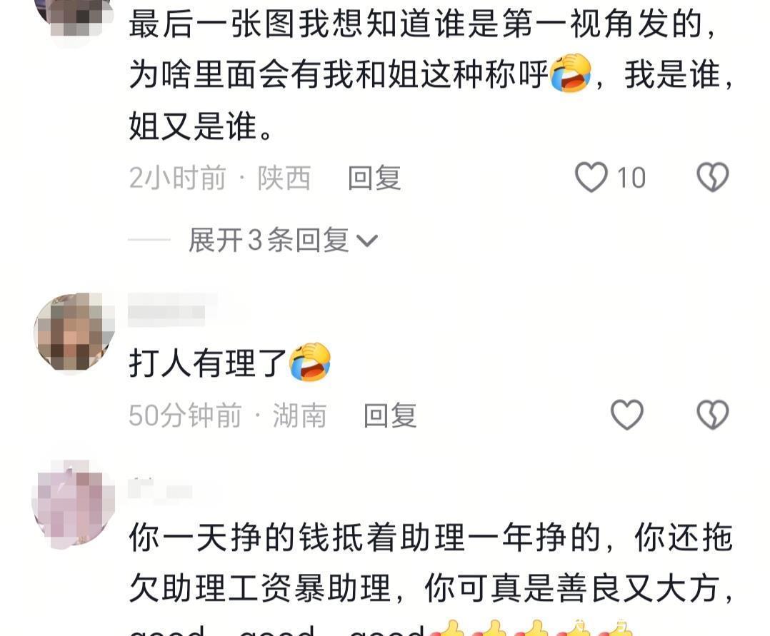Like the 打人有理了 comment
This screenshot has height=636, width=770.
[627, 415]
